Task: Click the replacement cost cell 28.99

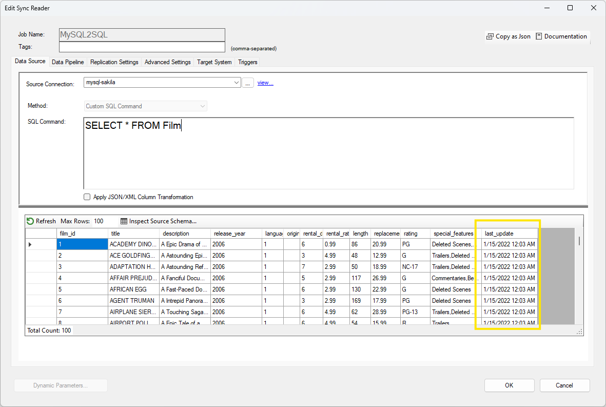Action: click(385, 312)
